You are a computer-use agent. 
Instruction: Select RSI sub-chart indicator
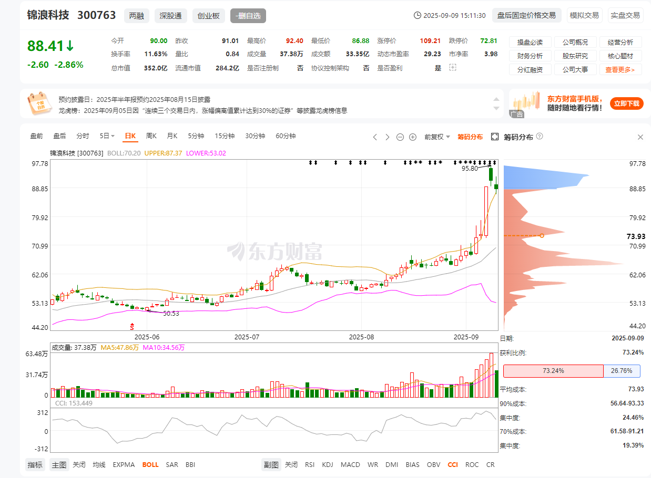click(x=310, y=465)
